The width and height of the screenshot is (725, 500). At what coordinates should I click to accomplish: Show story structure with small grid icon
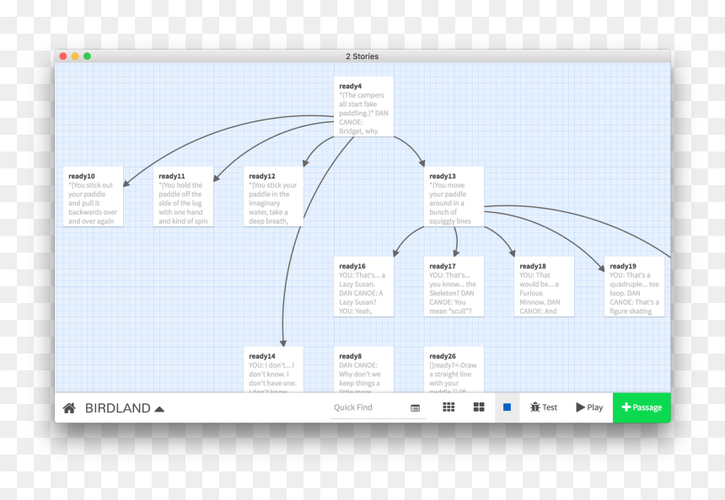click(448, 407)
